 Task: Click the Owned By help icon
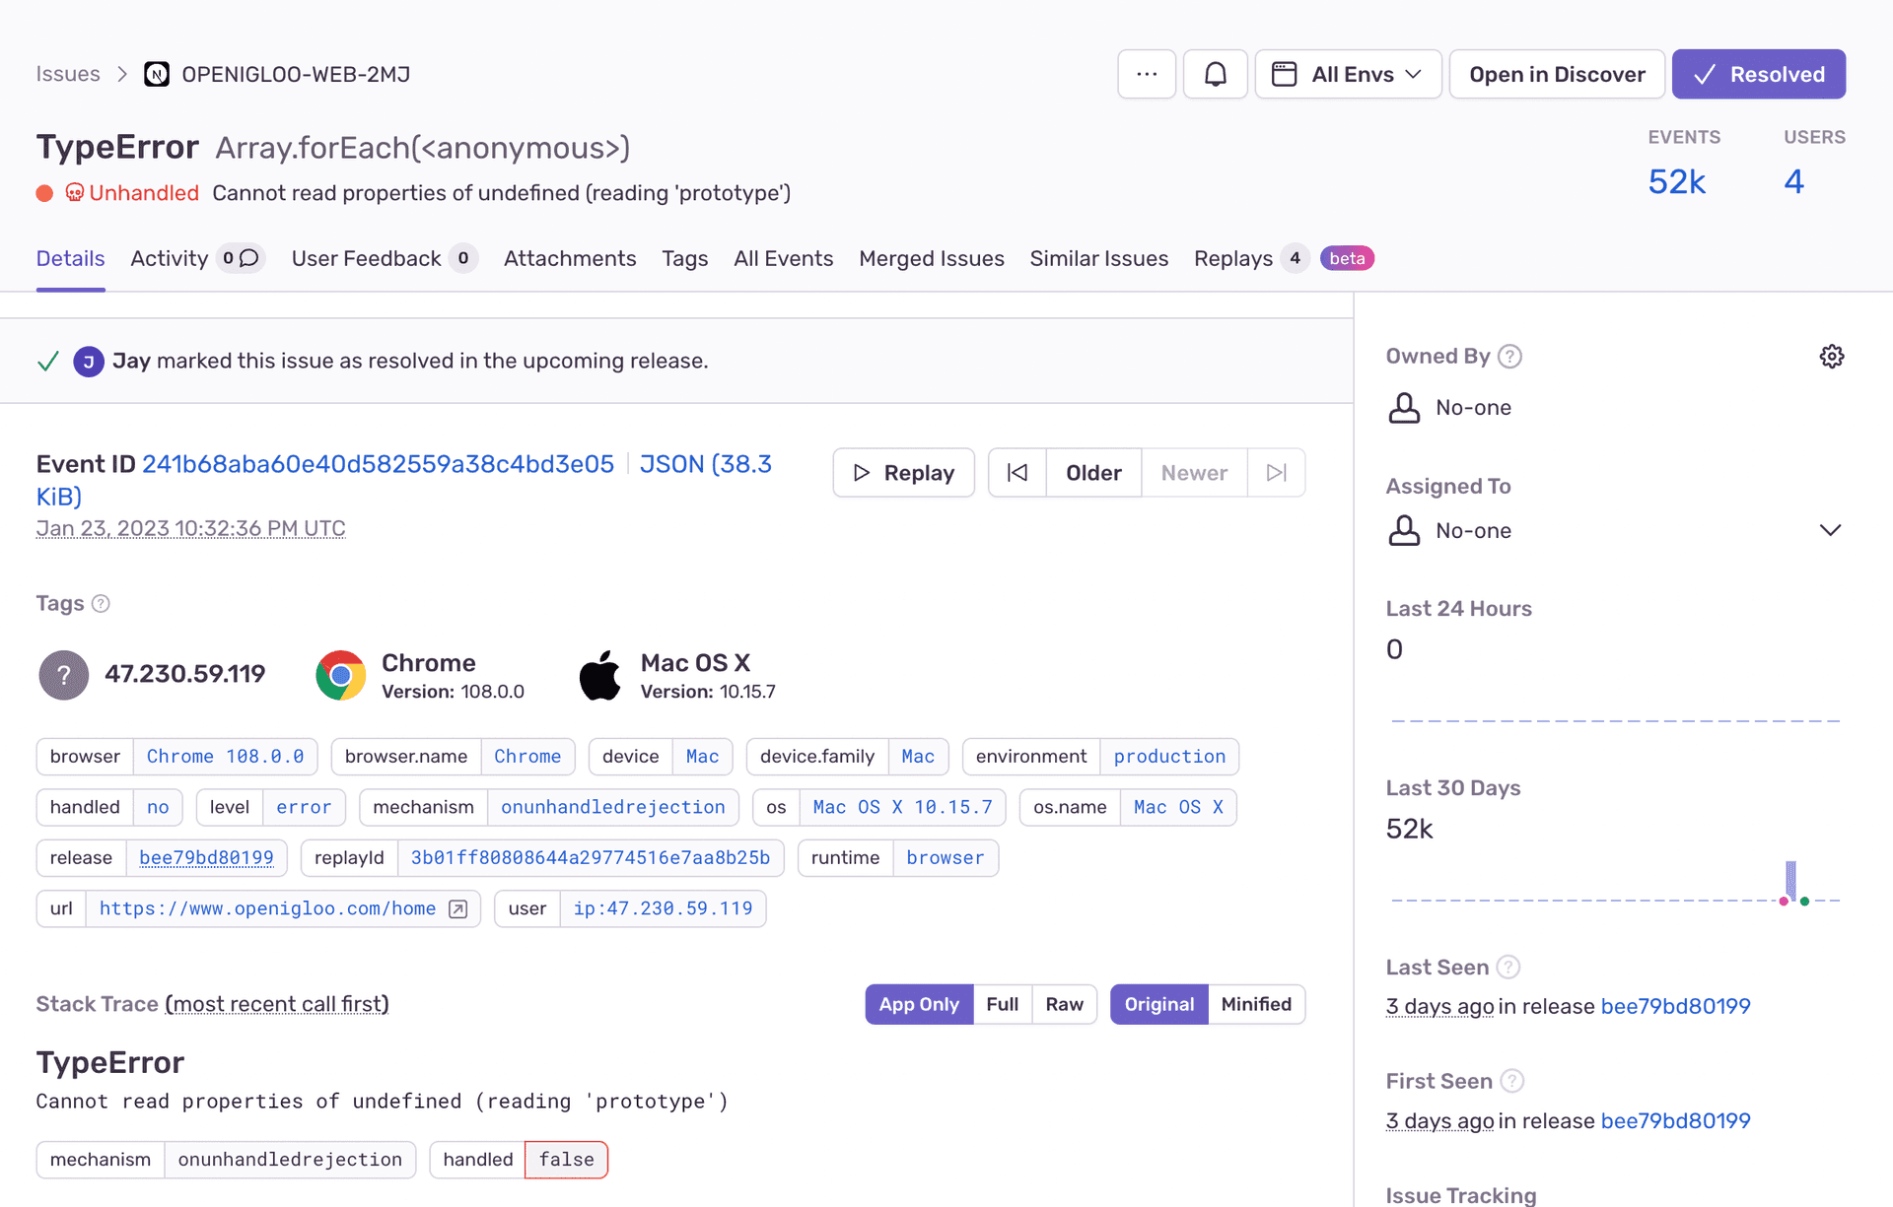(1509, 356)
